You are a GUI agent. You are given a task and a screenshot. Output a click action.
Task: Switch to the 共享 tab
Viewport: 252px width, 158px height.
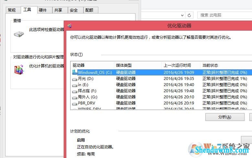pos(60,10)
